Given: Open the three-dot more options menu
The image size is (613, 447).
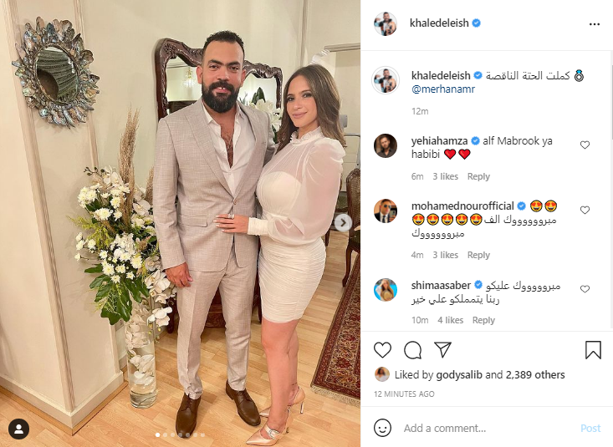Looking at the screenshot, I should 595,24.
